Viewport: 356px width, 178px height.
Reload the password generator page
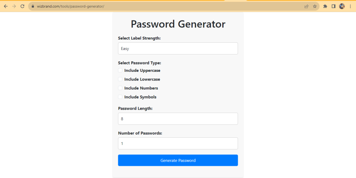pos(22,6)
